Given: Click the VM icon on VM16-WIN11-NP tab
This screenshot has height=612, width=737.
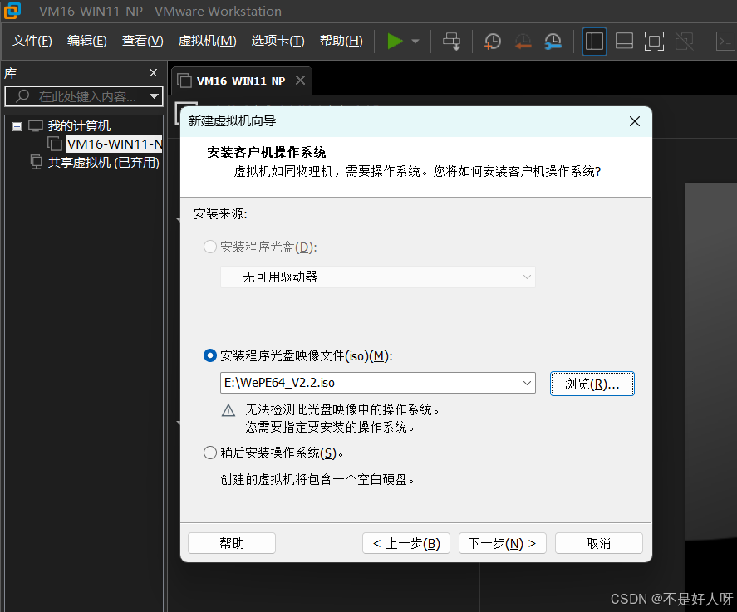Looking at the screenshot, I should tap(184, 81).
